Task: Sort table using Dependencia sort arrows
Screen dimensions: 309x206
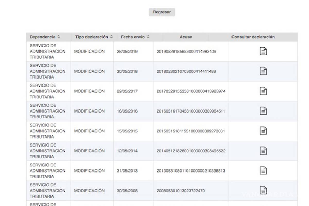Action: click(x=59, y=37)
